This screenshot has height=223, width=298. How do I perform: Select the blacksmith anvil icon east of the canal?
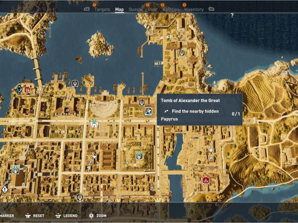[210, 149]
